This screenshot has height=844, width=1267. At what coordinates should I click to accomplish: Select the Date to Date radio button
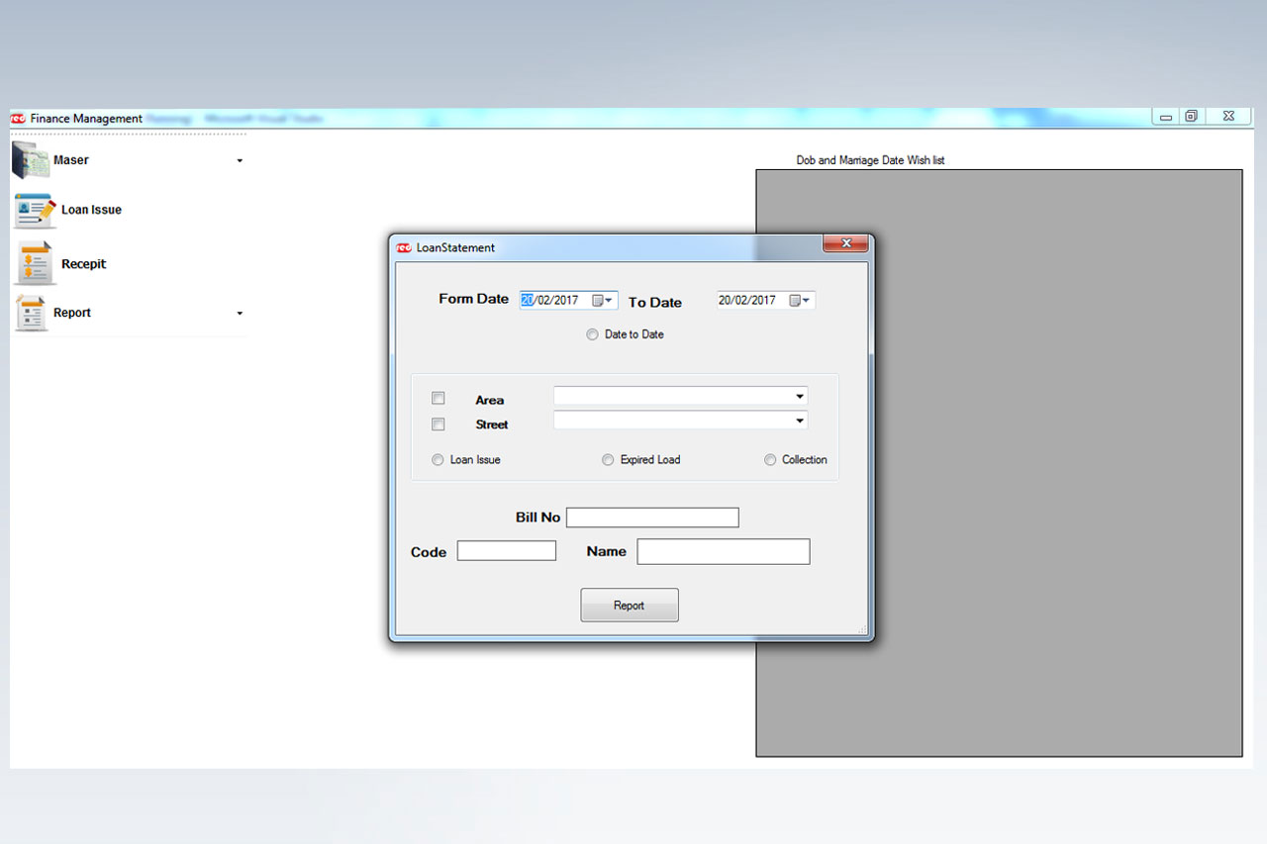coord(593,334)
